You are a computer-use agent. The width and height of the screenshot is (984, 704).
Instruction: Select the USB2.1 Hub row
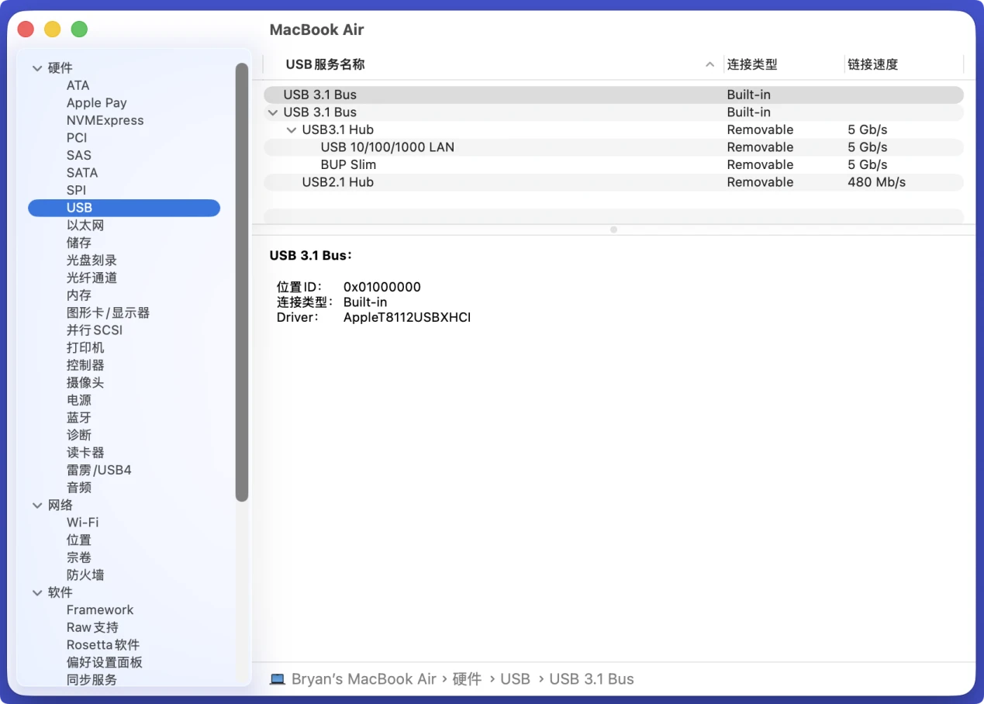click(613, 182)
